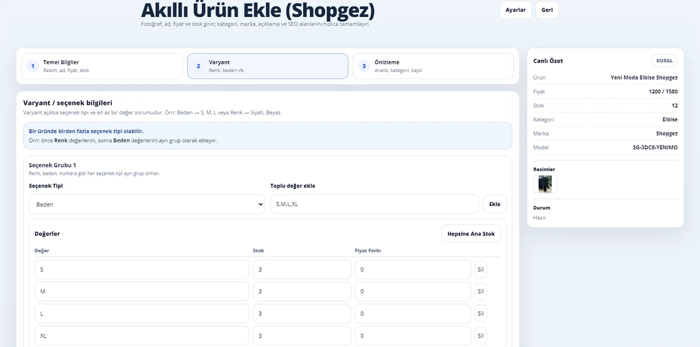Click product name 'Yeni Moda Elbise Shopgez'
This screenshot has width=700, height=347.
(x=644, y=78)
